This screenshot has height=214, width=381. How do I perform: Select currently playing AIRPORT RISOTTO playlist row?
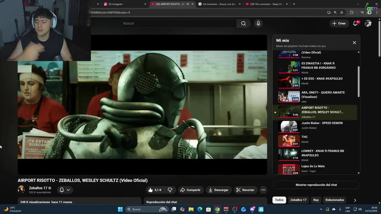click(315, 112)
